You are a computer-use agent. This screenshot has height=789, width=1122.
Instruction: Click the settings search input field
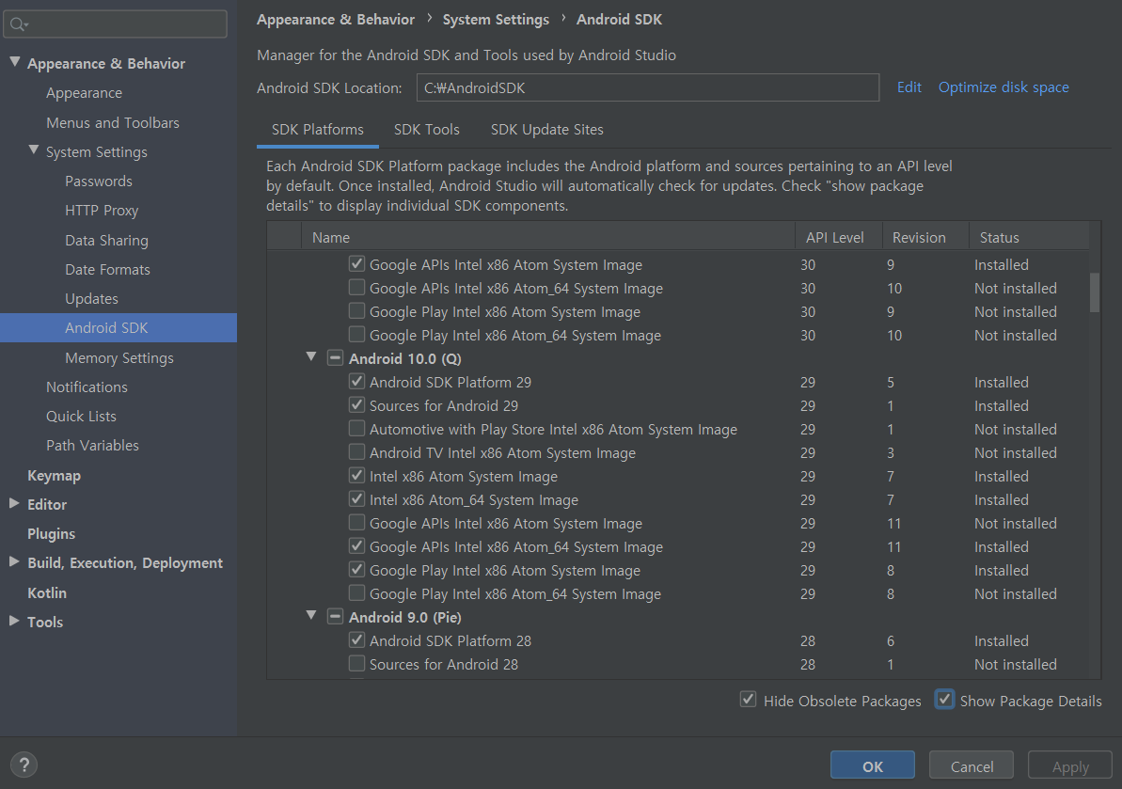click(x=115, y=24)
